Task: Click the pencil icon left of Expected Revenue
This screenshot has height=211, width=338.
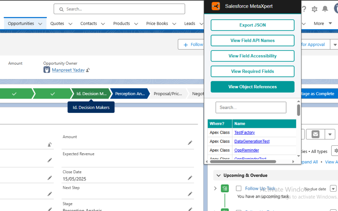Action: tap(50, 160)
